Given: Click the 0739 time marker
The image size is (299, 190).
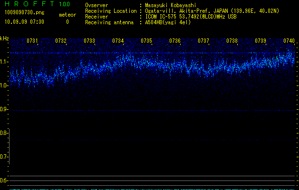Looking at the screenshot, I should (x=260, y=41).
